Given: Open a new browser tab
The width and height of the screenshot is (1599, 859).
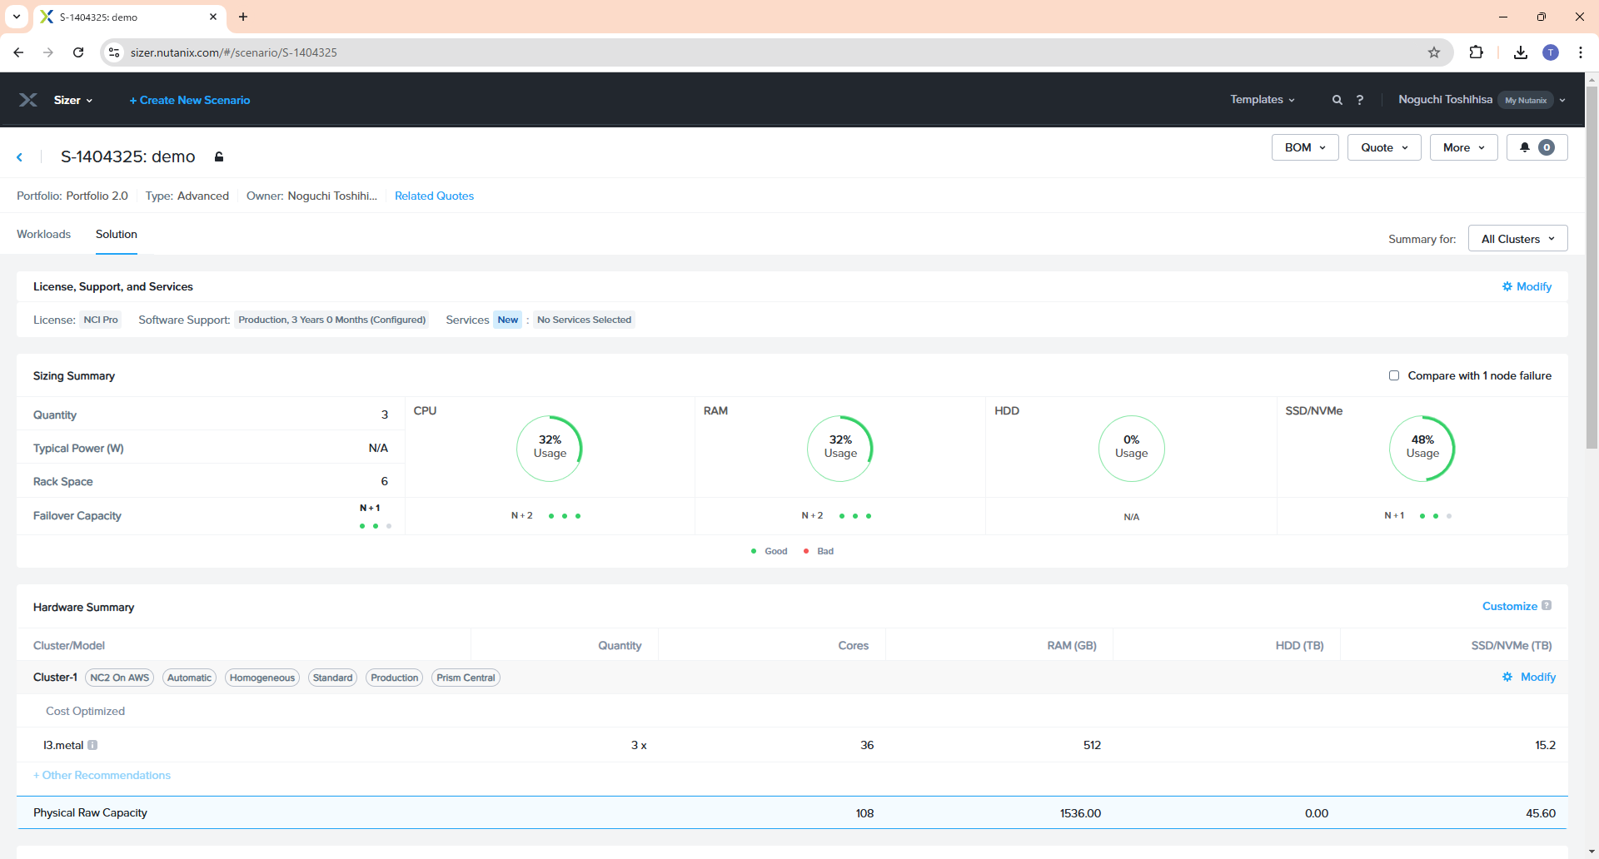Looking at the screenshot, I should coord(243,17).
